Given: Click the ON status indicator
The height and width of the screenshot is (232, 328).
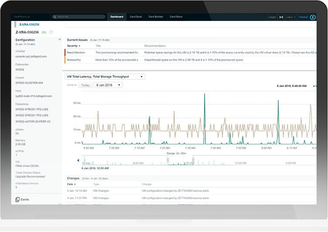Looking at the screenshot, I should (44, 32).
